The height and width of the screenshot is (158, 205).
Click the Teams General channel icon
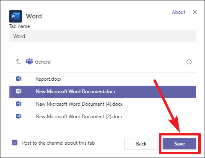click(x=29, y=61)
